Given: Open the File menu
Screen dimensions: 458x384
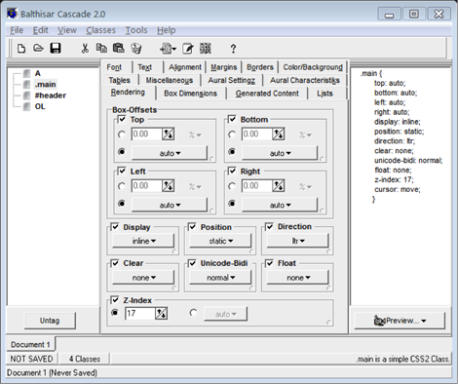Looking at the screenshot, I should coord(17,30).
